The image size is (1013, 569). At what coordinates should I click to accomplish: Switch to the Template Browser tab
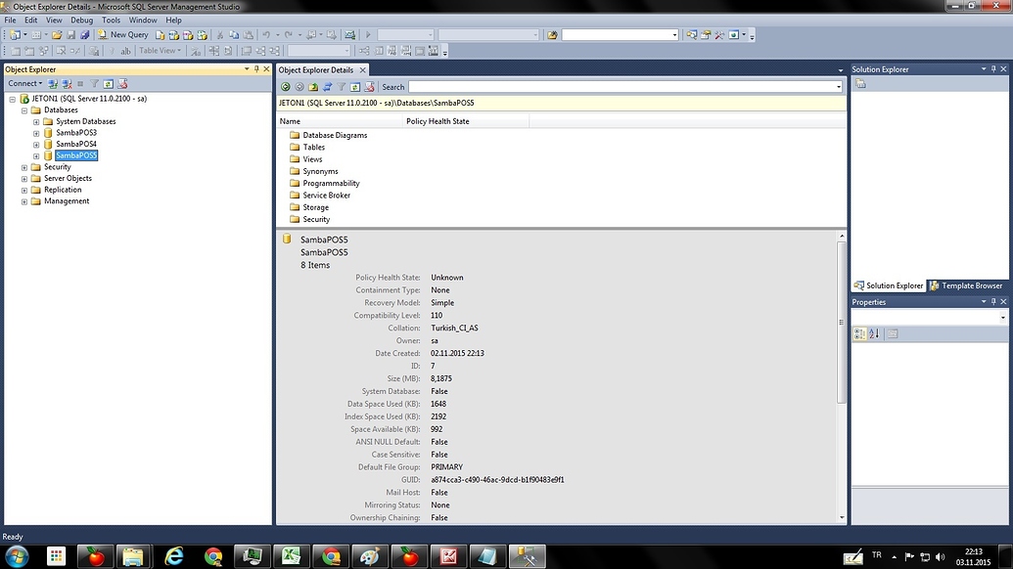pos(966,285)
